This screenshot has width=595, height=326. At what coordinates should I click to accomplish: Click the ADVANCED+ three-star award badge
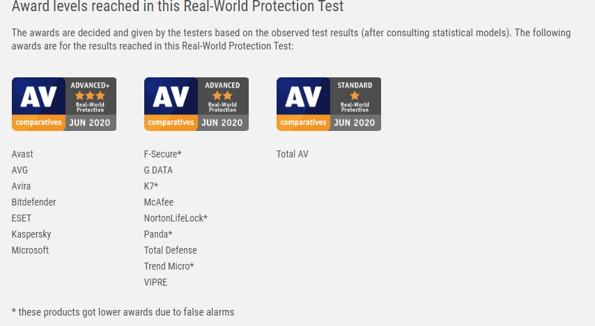64,104
